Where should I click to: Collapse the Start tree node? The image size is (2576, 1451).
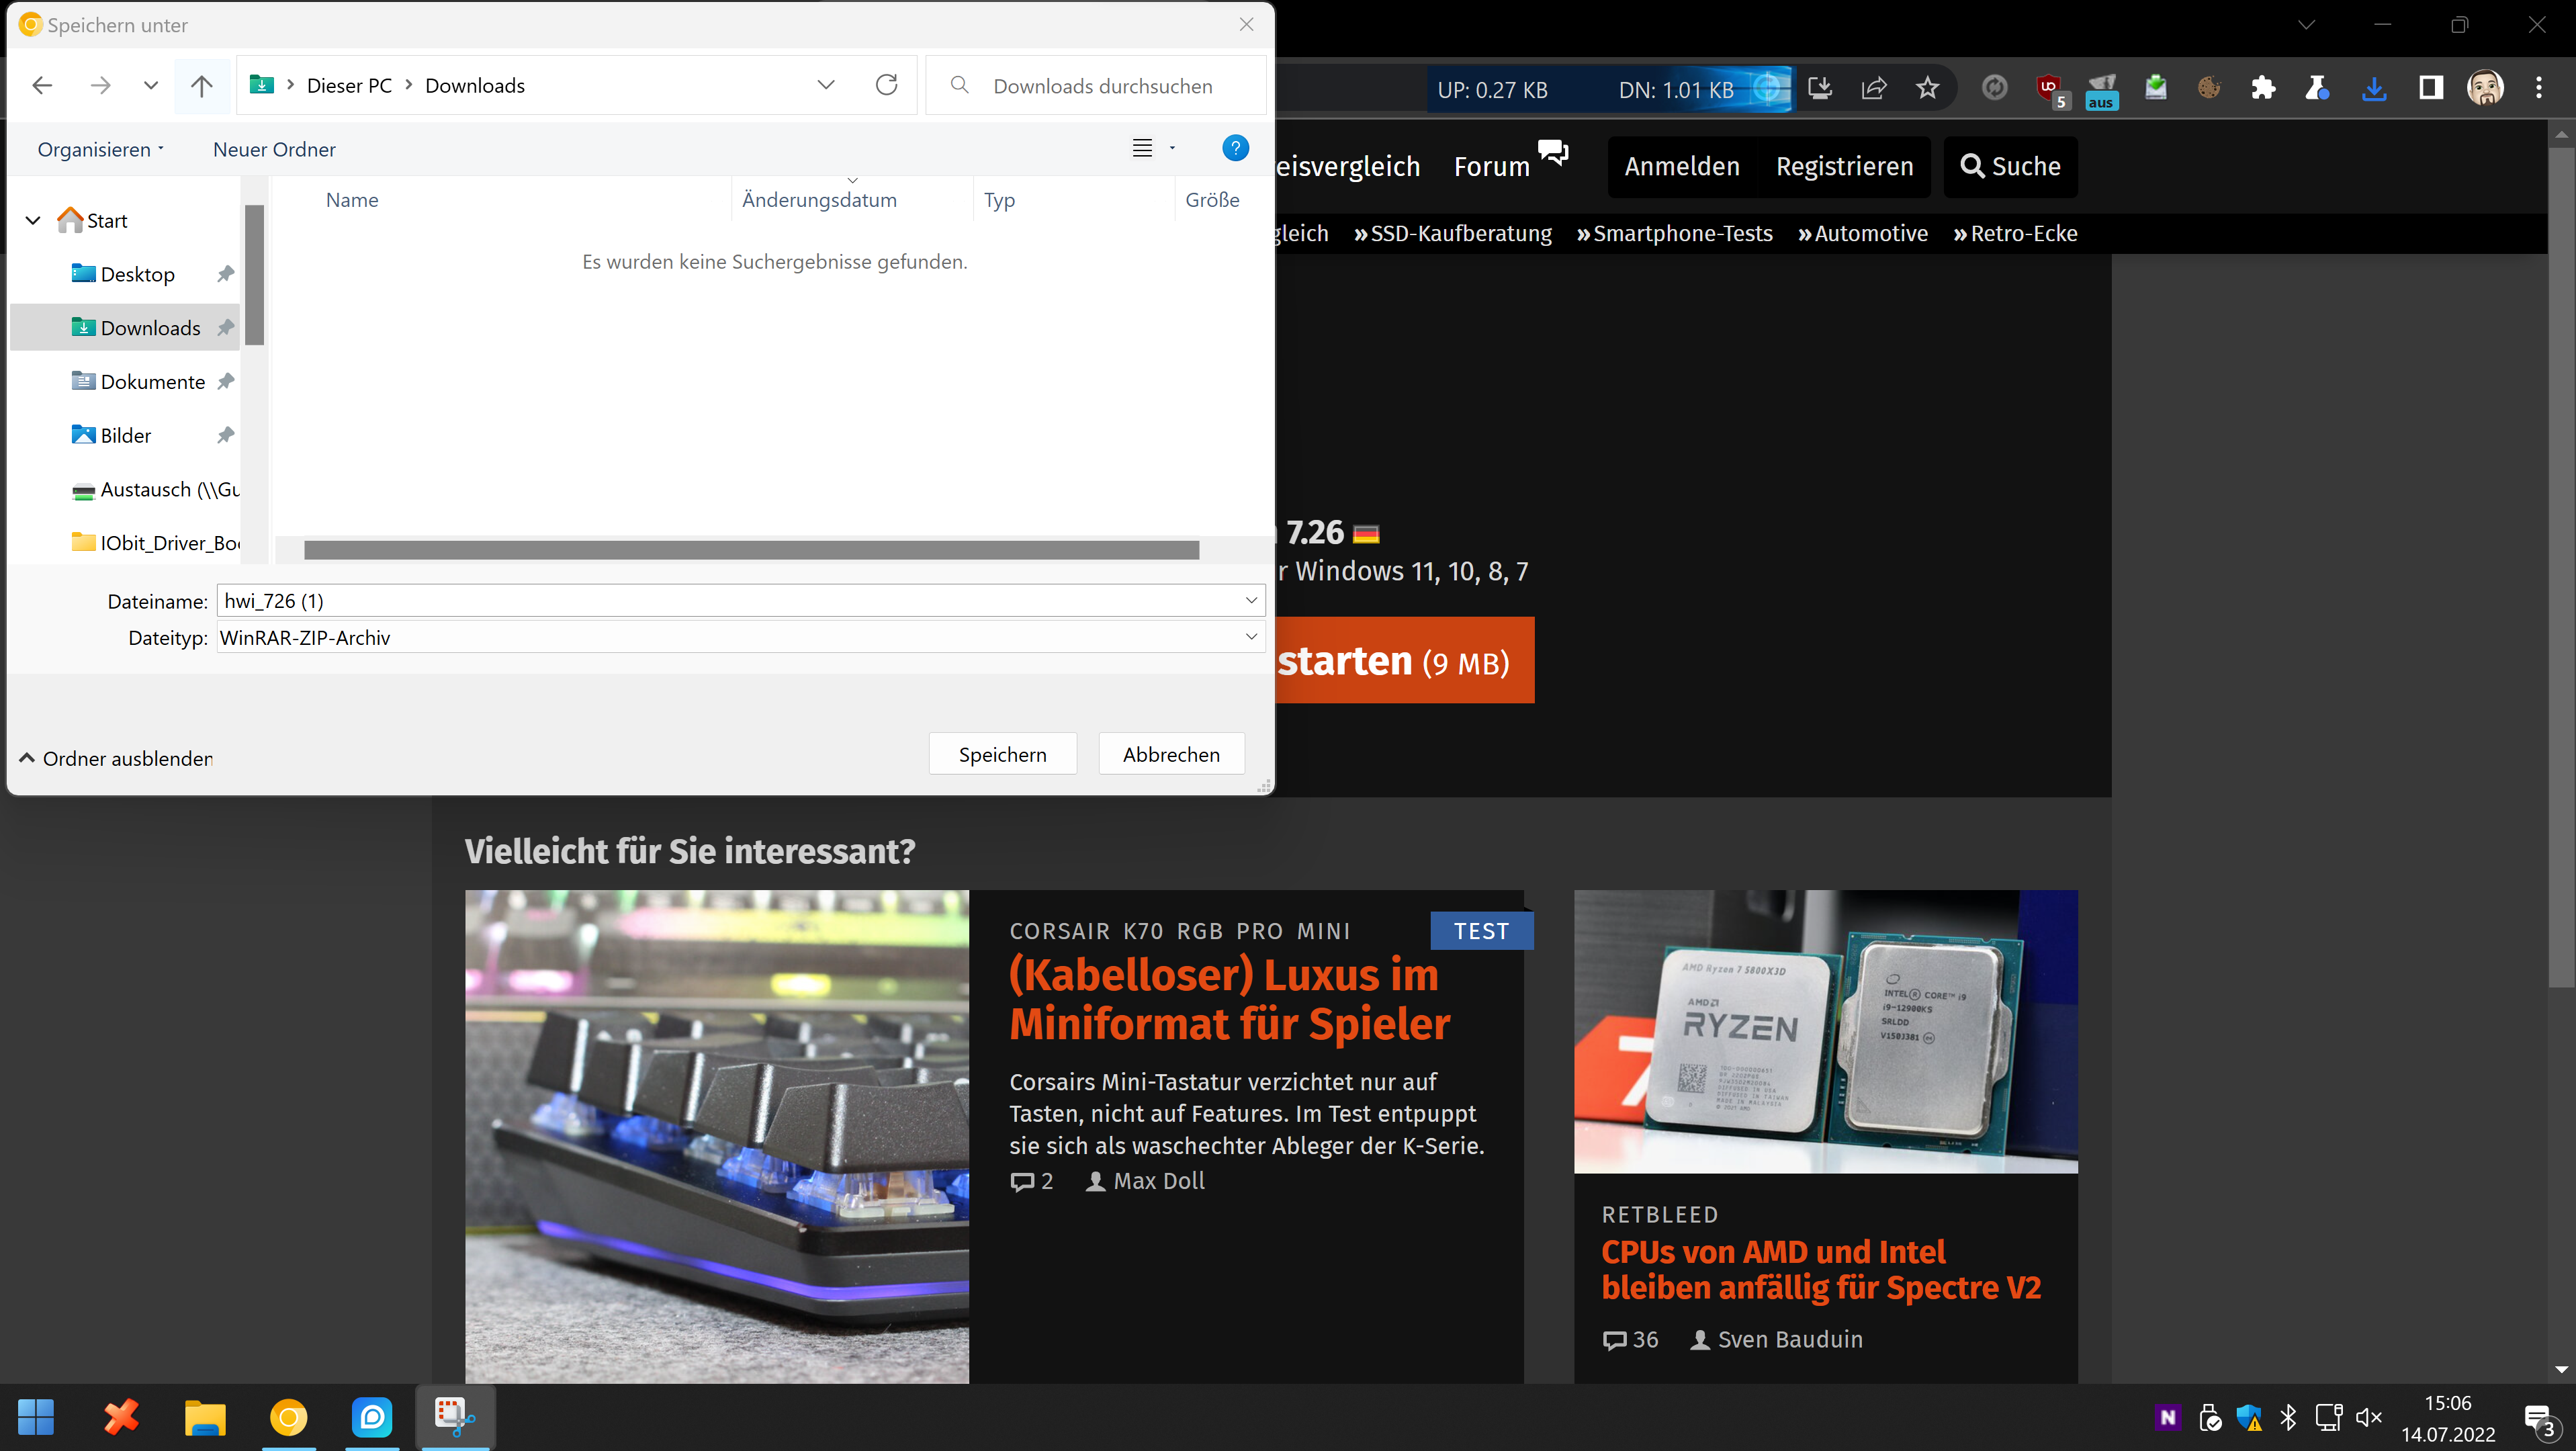click(x=33, y=220)
